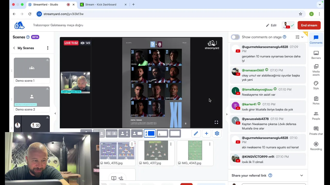
Task: Open comment filter settings dropdown
Action: pyautogui.click(x=299, y=37)
